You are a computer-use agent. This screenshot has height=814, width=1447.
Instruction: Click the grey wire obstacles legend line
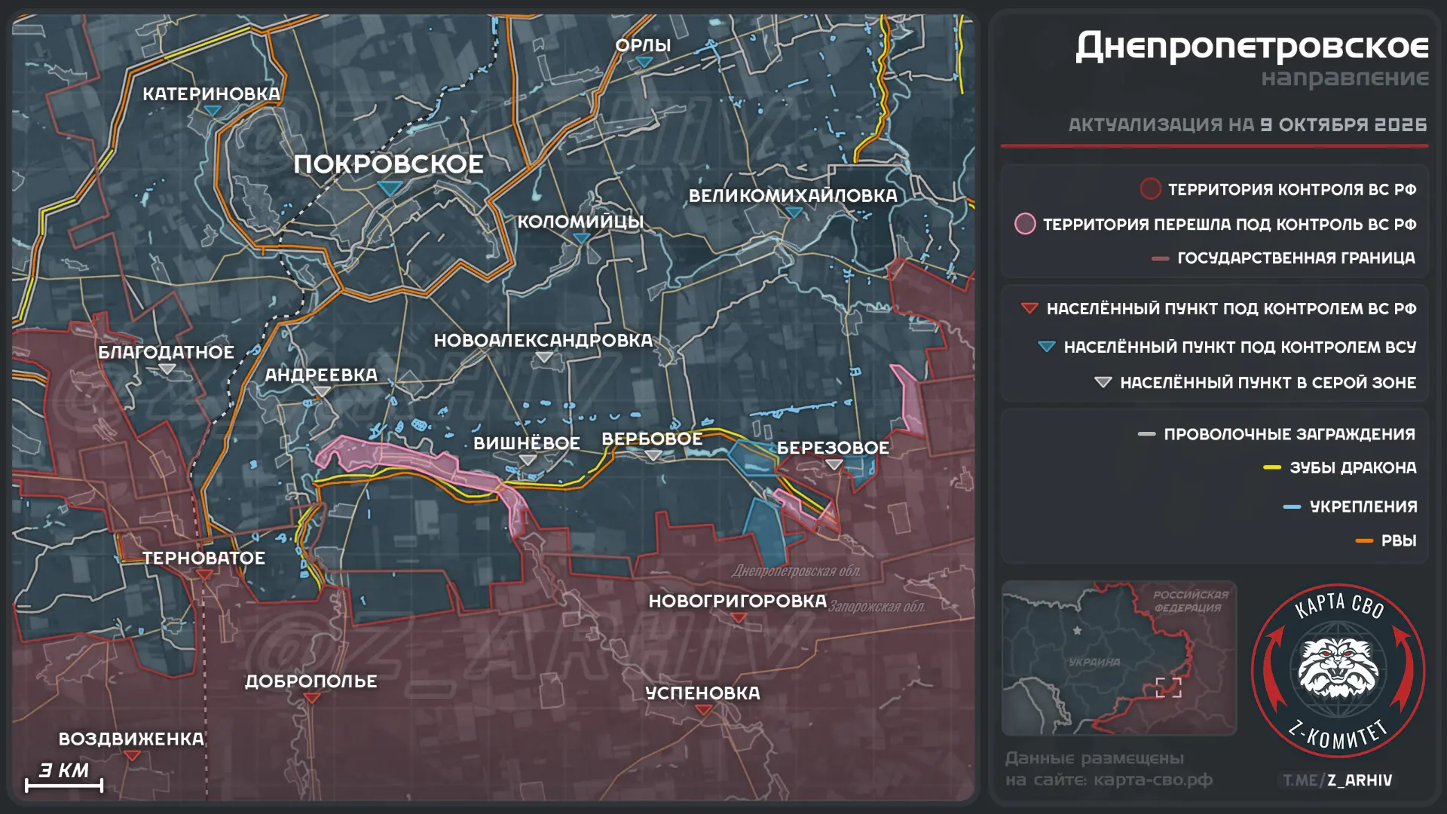coord(1146,433)
